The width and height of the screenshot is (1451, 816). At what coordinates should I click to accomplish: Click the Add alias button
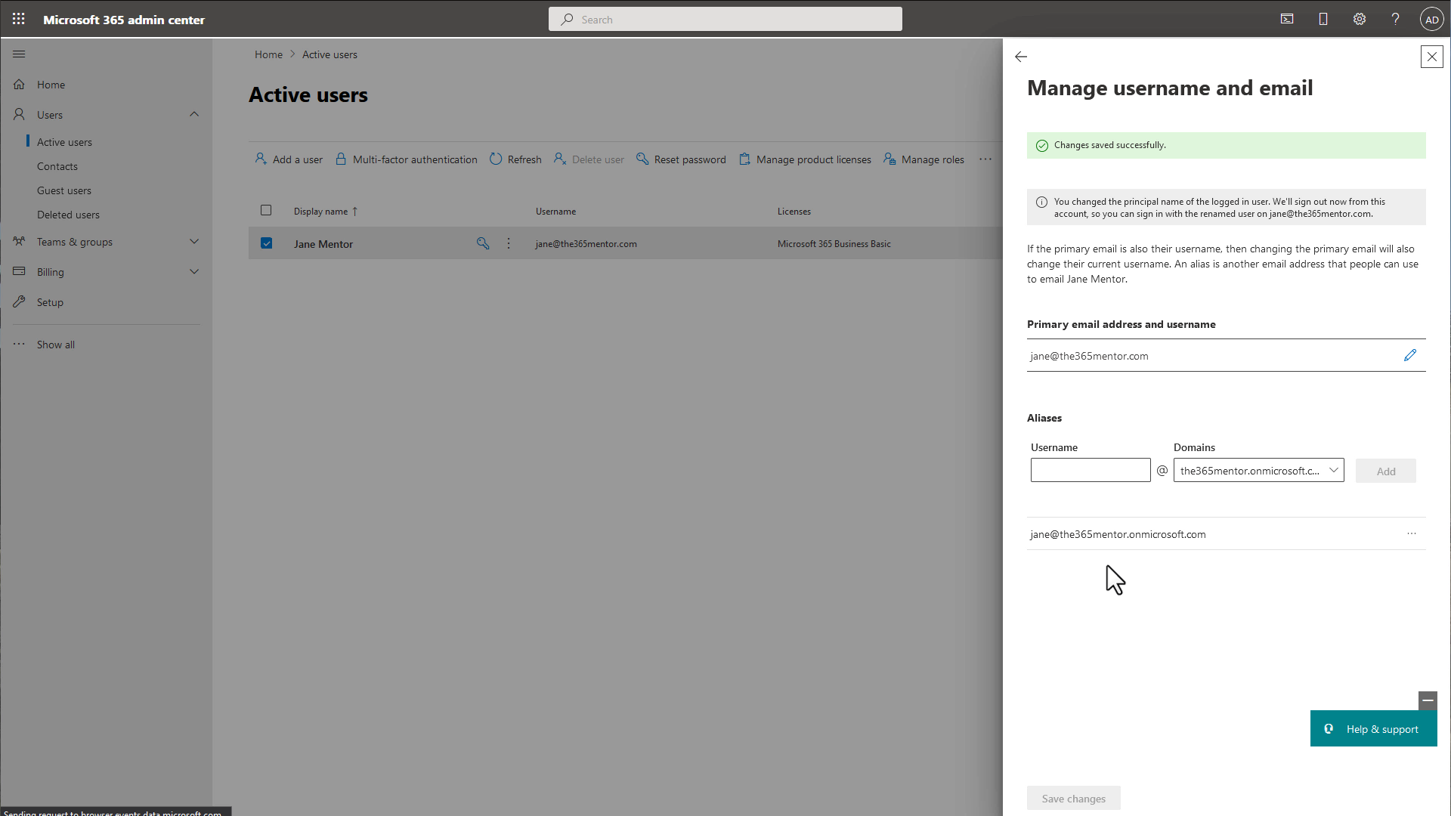(1386, 469)
